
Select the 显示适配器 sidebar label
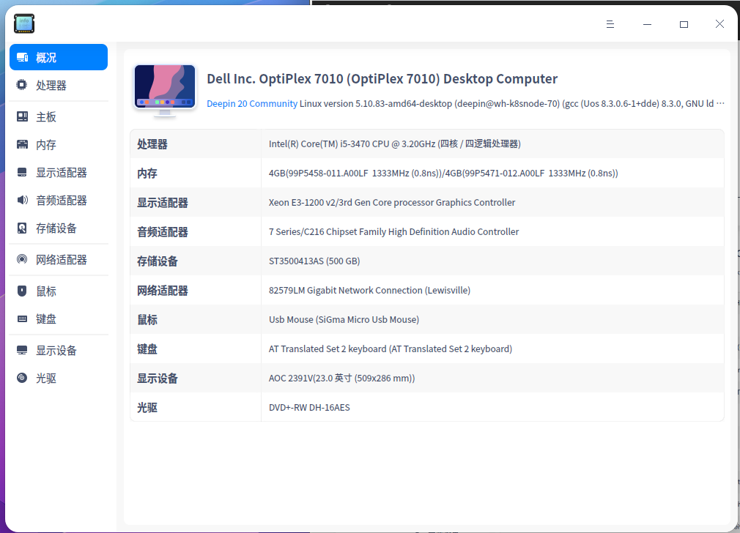tap(62, 173)
